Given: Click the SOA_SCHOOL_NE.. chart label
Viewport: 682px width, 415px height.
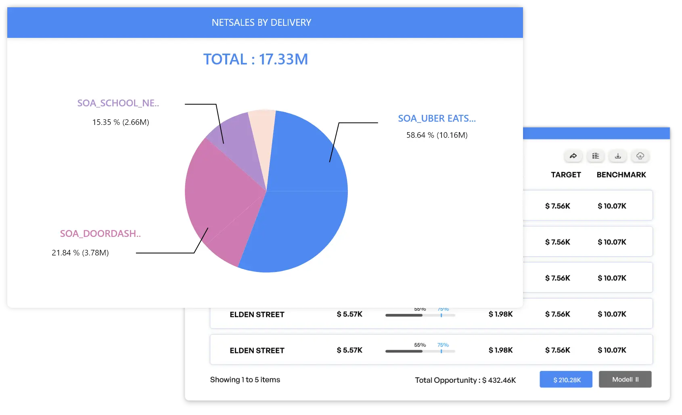Looking at the screenshot, I should coord(118,103).
